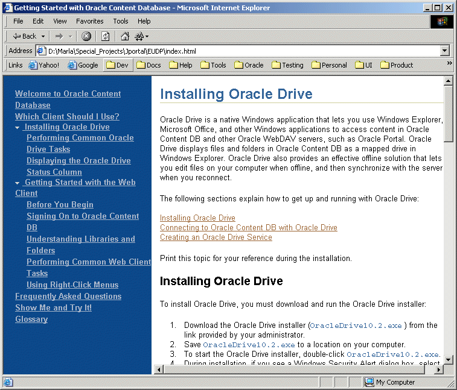Open the Forward history dropdown arrow
Image resolution: width=457 pixels, height=390 pixels.
pyautogui.click(x=70, y=36)
